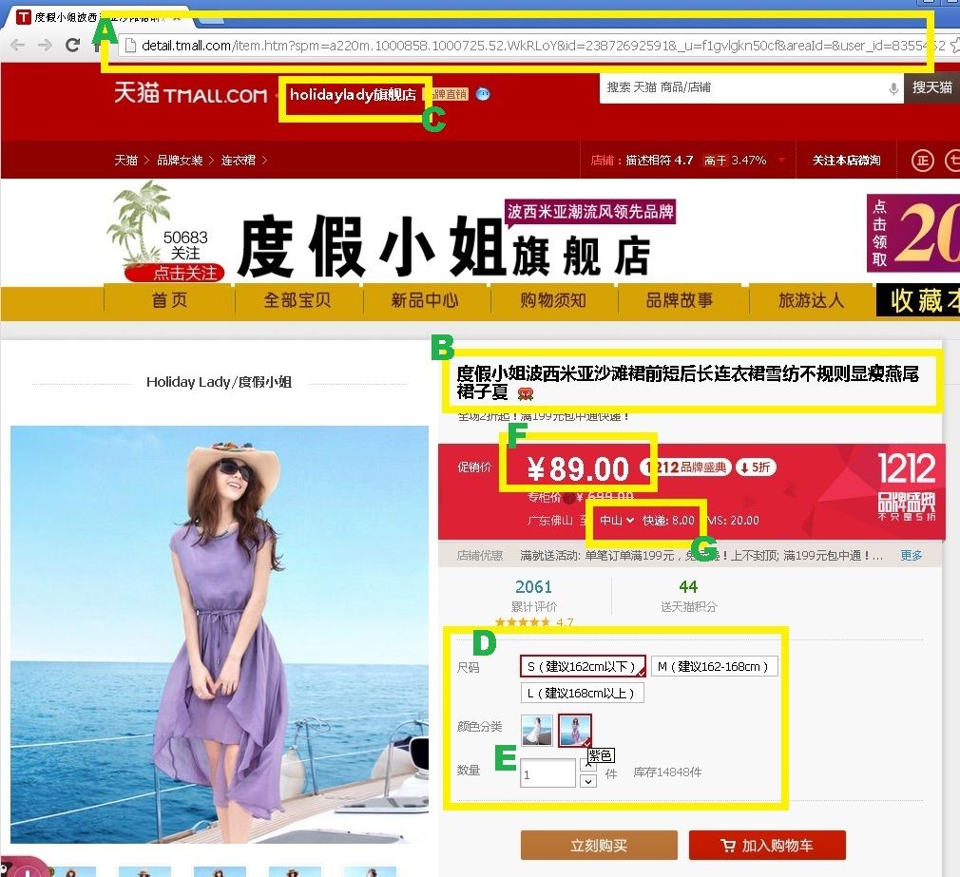Select size S (建议162cm以下)
Screen dimensions: 960x877
583,666
